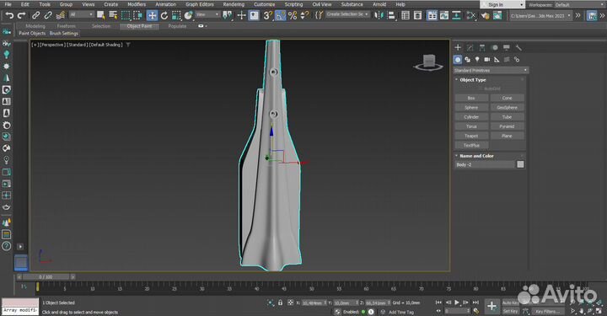Image resolution: width=607 pixels, height=316 pixels.
Task: Switch to the Freeform ribbon tab
Action: click(67, 26)
